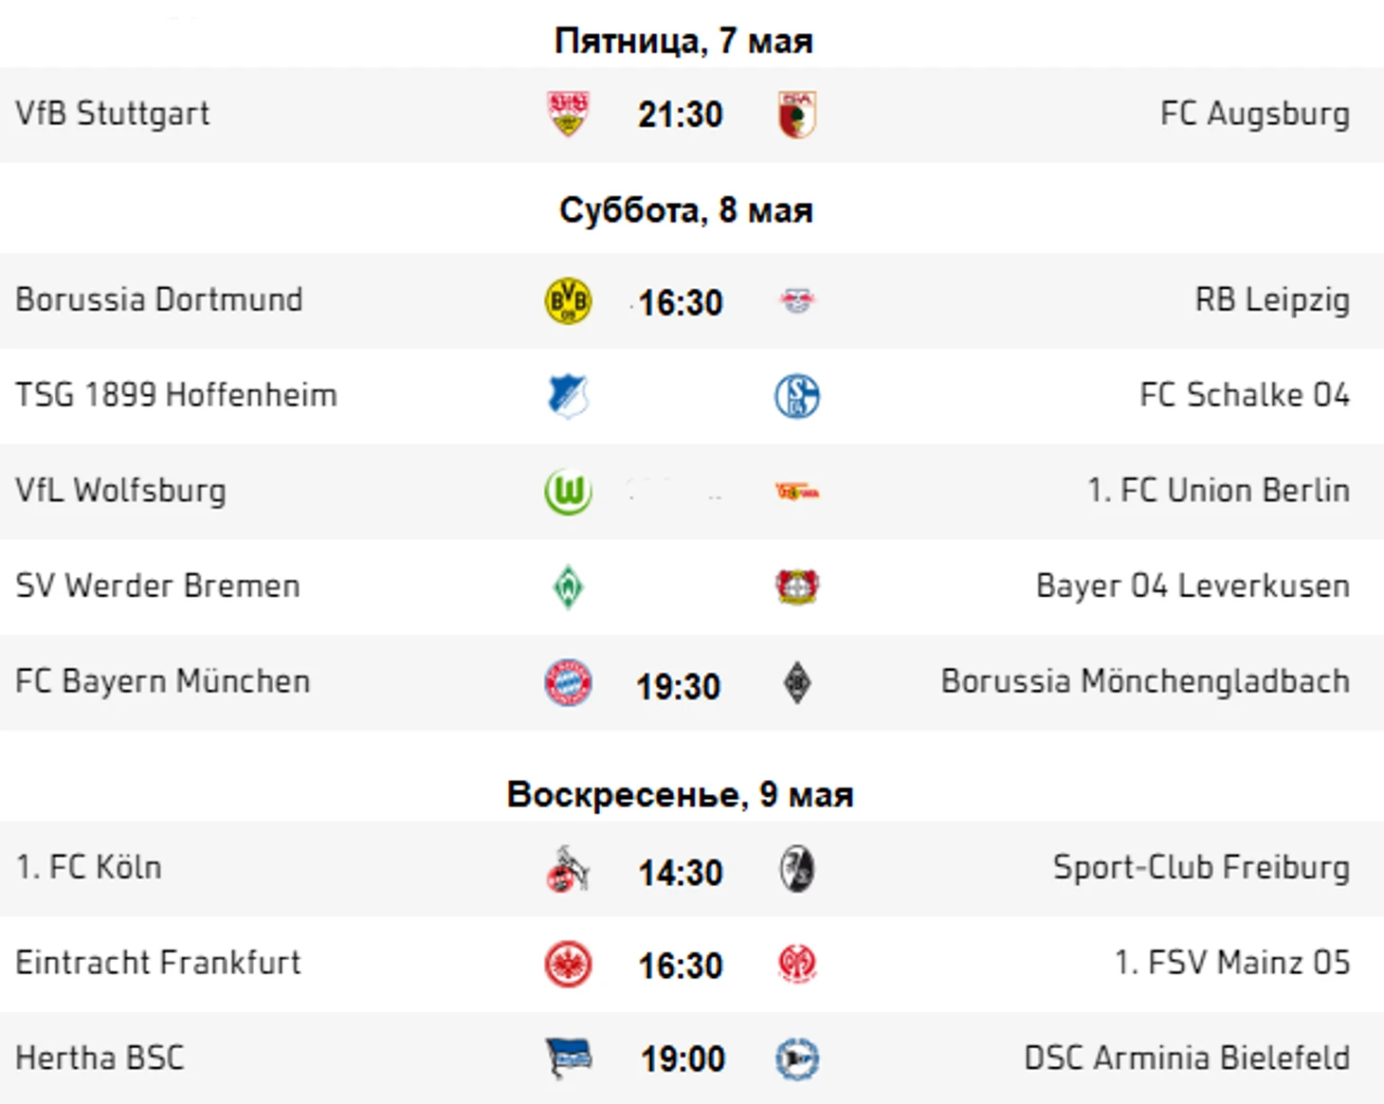Screen dimensions: 1384x1104
Task: Select the VfL Wolfsburg logo
Action: click(x=568, y=492)
